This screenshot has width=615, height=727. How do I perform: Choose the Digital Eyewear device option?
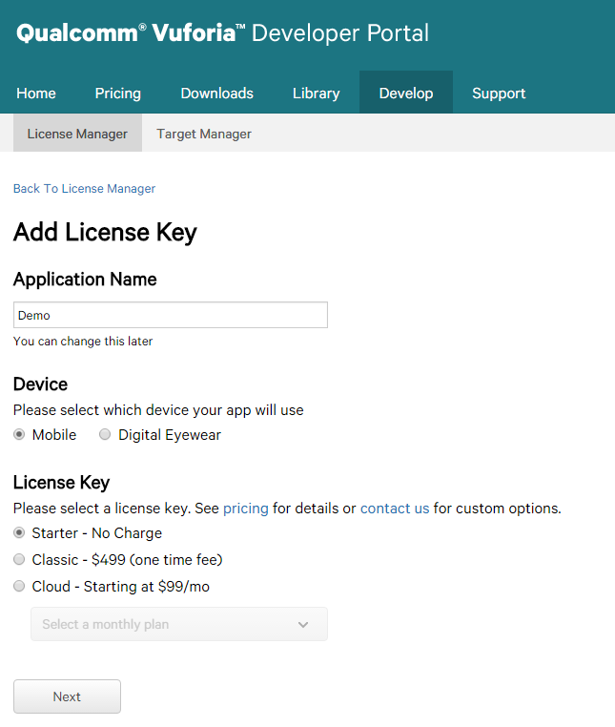[105, 434]
